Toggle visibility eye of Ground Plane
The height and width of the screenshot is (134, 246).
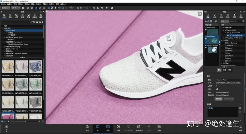[x=228, y=35]
